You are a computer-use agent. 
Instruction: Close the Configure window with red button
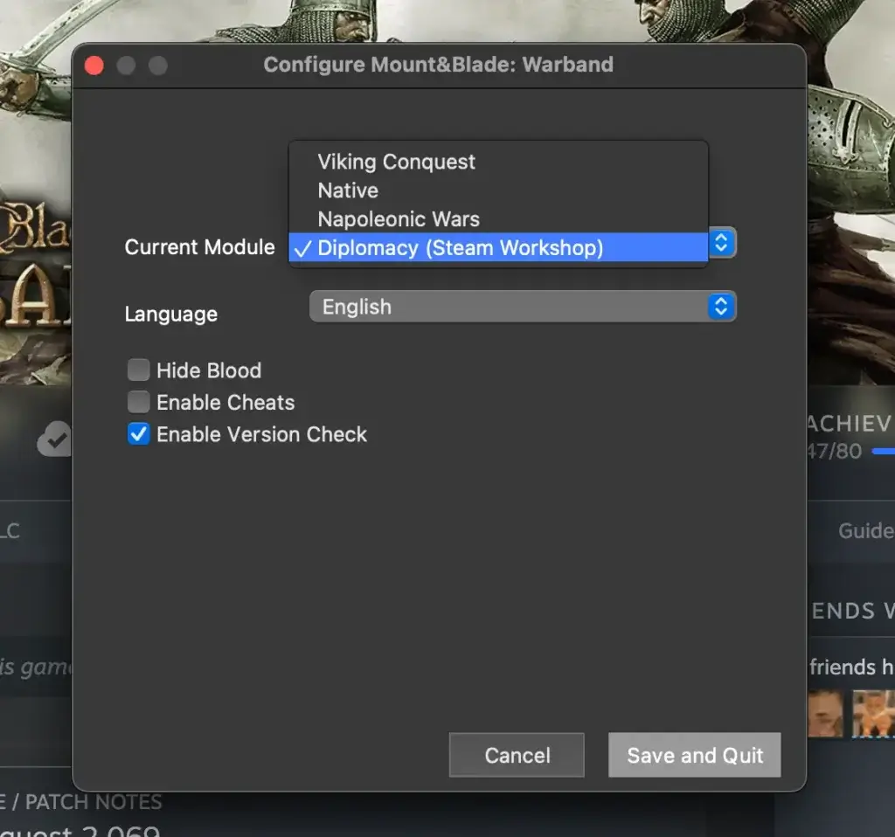94,66
